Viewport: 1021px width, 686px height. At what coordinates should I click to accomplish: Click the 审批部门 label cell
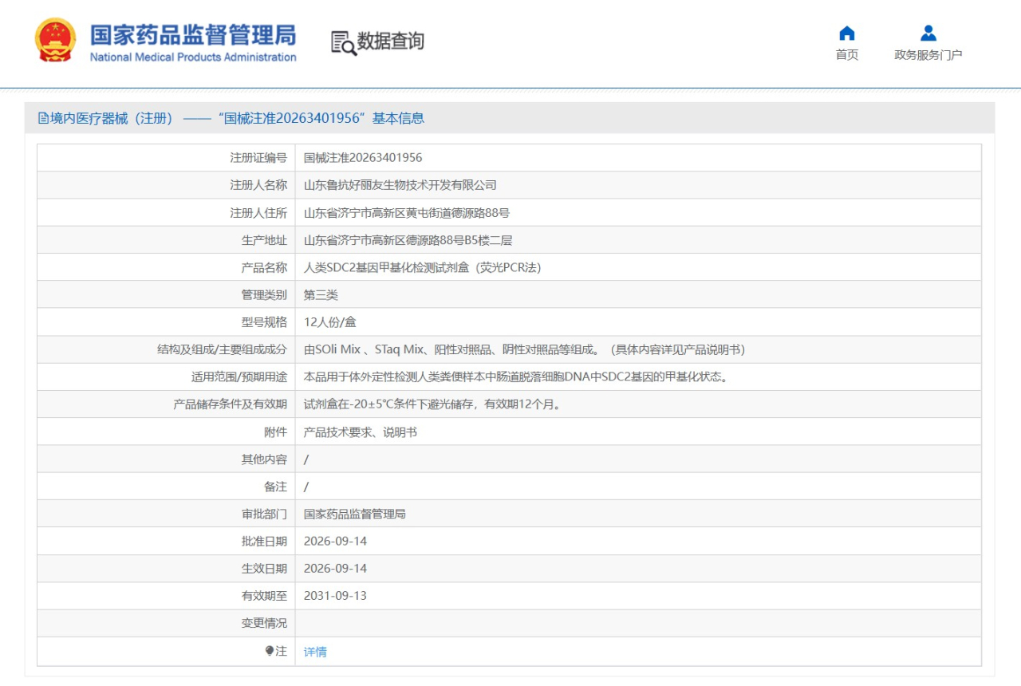tap(166, 514)
